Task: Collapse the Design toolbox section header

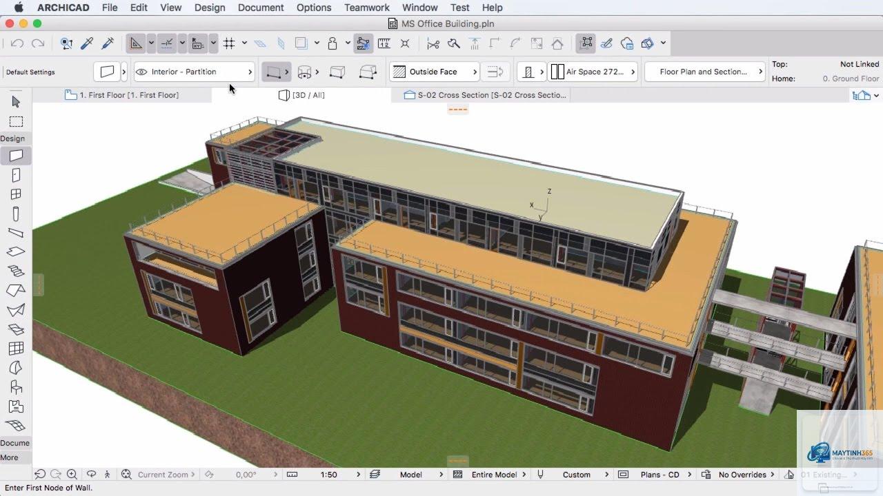Action: 14,138
